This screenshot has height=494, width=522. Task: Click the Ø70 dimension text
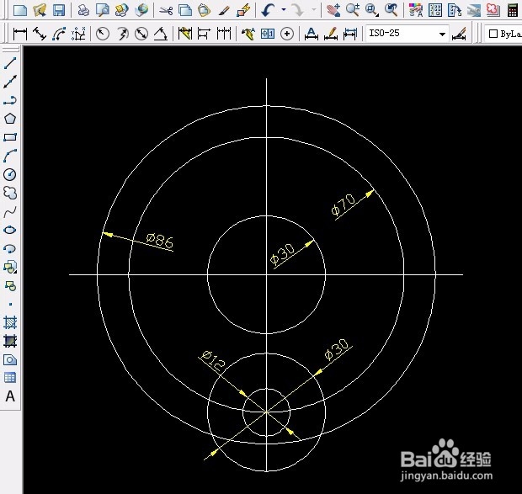pos(344,205)
